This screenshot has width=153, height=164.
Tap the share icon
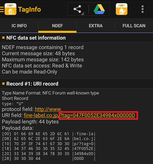(77, 9)
